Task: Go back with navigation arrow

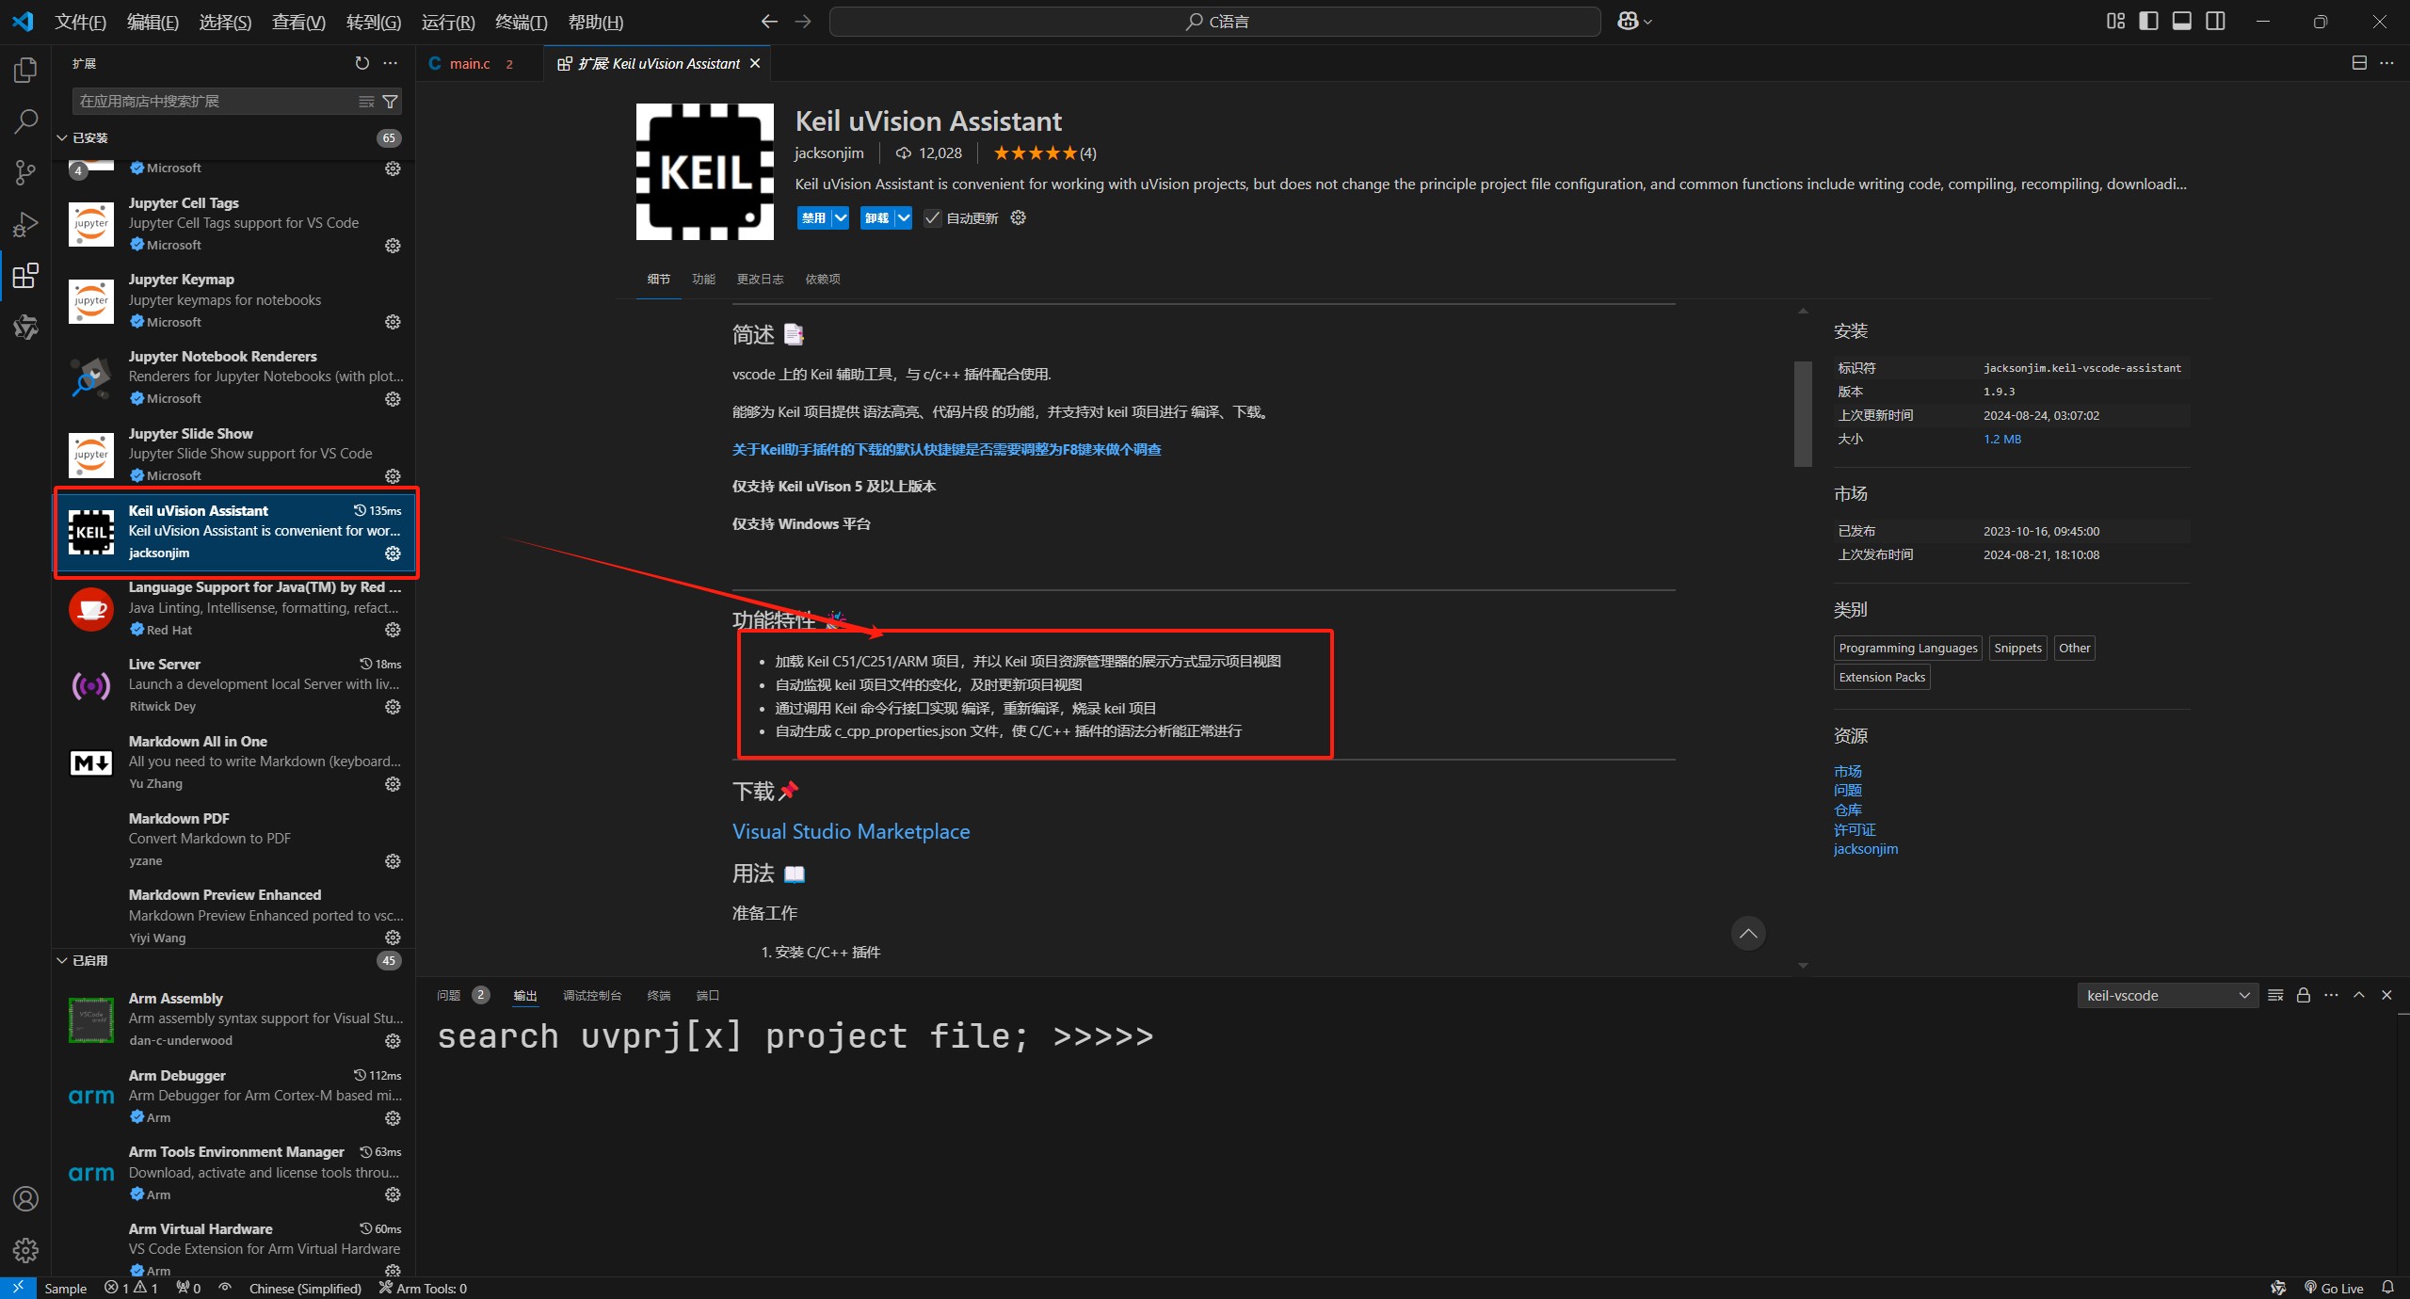Action: pyautogui.click(x=769, y=22)
